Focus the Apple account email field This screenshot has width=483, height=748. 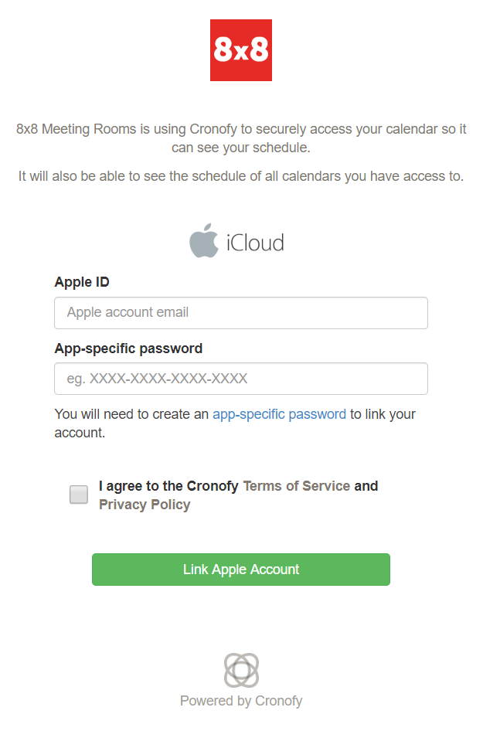point(241,313)
